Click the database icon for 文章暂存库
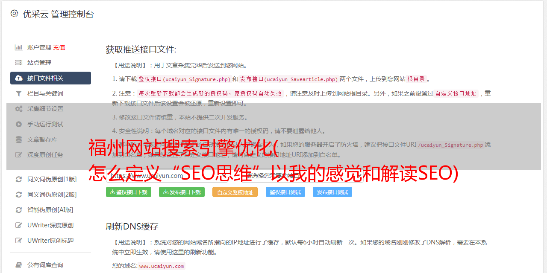 click(x=19, y=139)
